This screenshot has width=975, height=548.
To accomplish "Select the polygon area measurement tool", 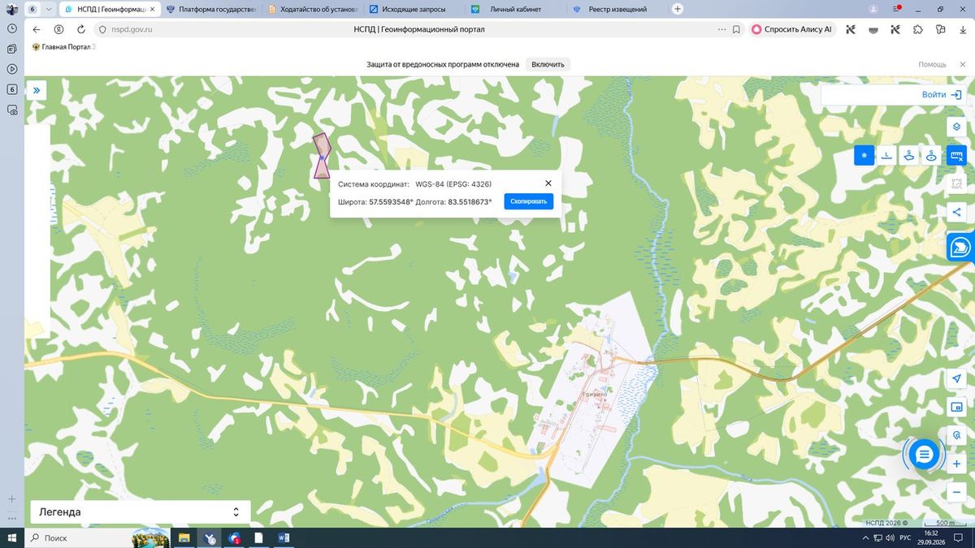I will pos(908,155).
